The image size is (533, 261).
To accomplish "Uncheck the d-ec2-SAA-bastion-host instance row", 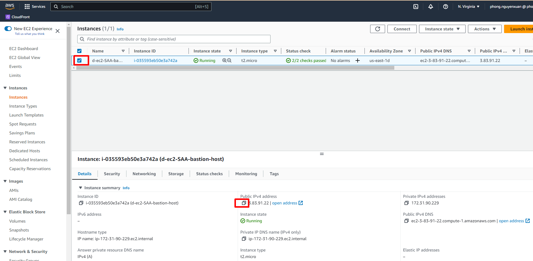I will point(79,60).
